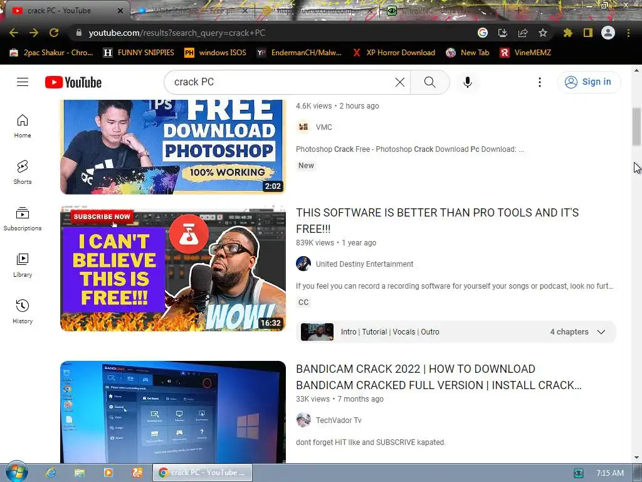Image resolution: width=642 pixels, height=482 pixels.
Task: Reload the YouTube results page
Action: [54, 33]
